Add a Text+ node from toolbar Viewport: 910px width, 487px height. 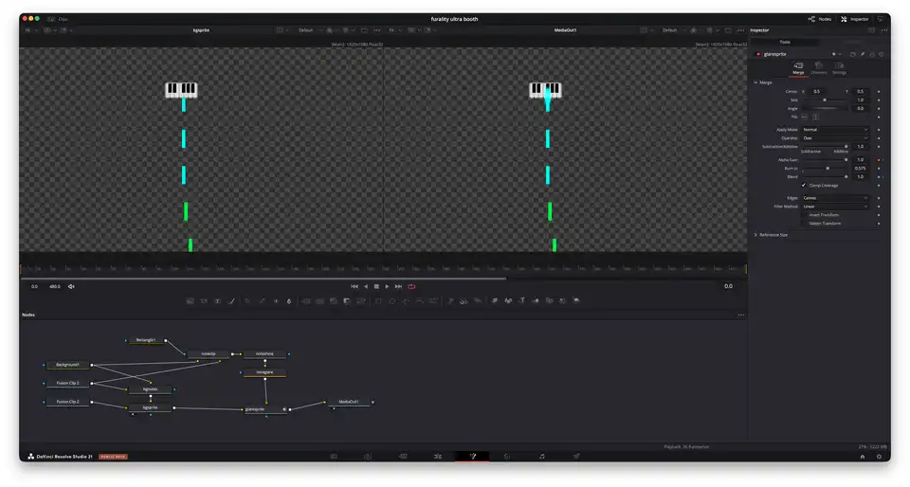[x=218, y=300]
